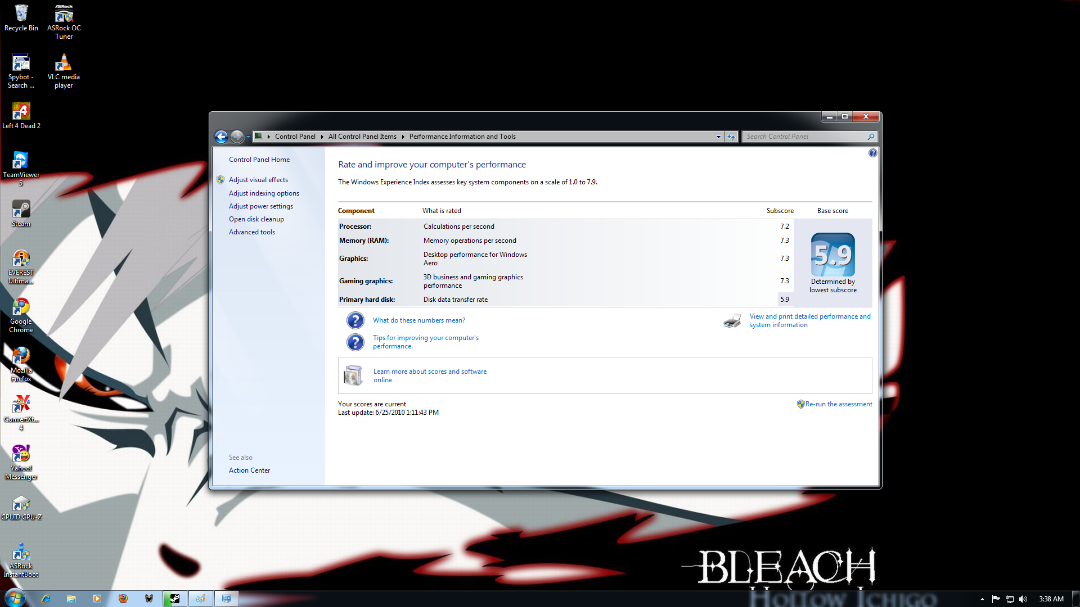Select ASRock InstantBoot desktop icon
The image size is (1080, 607).
21,560
